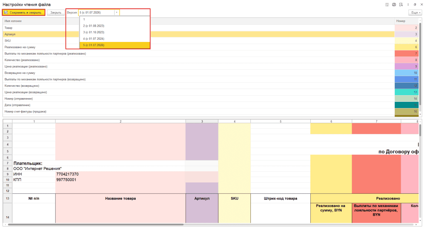Click the Номер column header
This screenshot has height=229, width=426.
point(407,21)
